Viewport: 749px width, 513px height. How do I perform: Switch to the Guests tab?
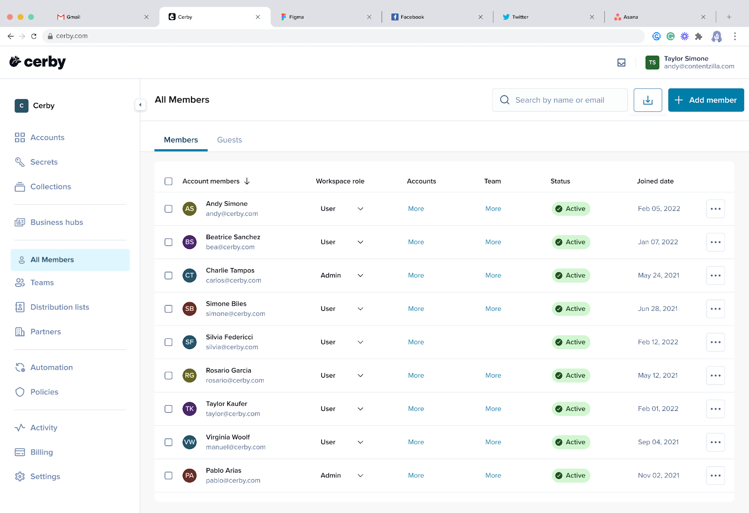[229, 140]
